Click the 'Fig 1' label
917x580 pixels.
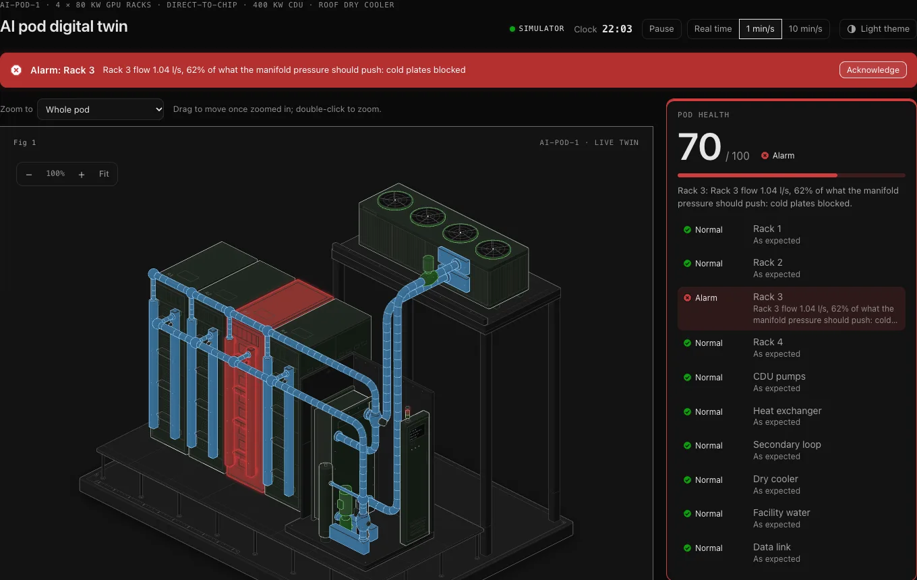[25, 142]
